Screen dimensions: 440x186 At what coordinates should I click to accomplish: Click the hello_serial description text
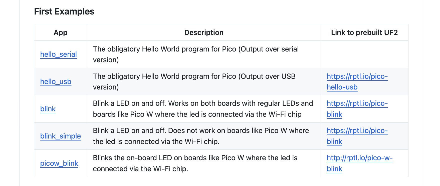196,54
